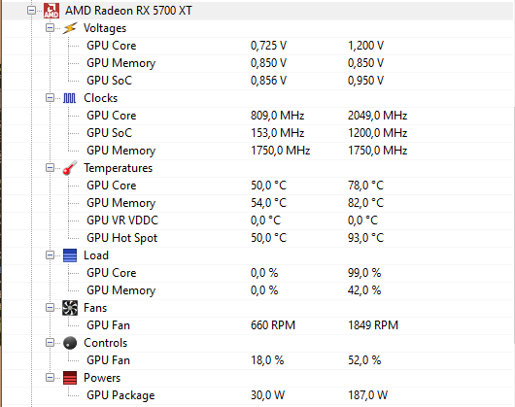Click the Controls knob icon
The image size is (515, 407).
coord(70,343)
